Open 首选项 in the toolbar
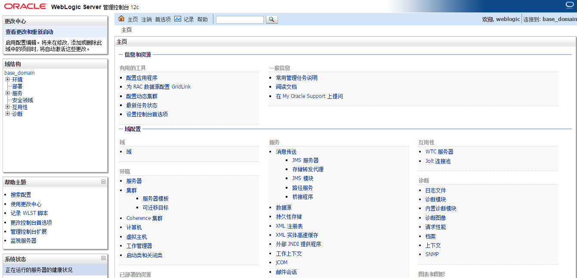This screenshot has width=577, height=278. pyautogui.click(x=163, y=19)
